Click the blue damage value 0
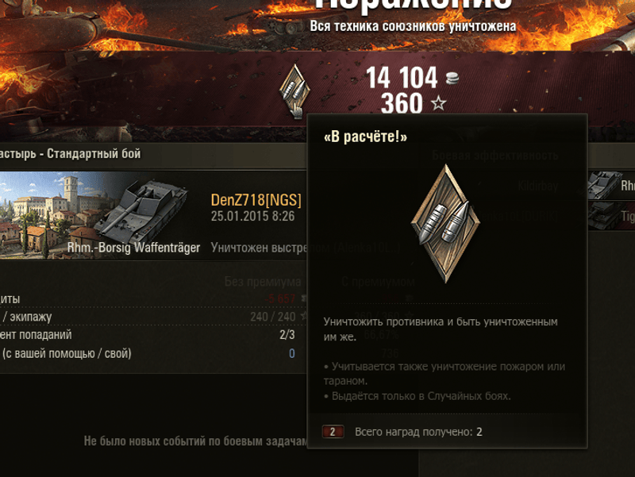This screenshot has width=635, height=477. pos(292,353)
